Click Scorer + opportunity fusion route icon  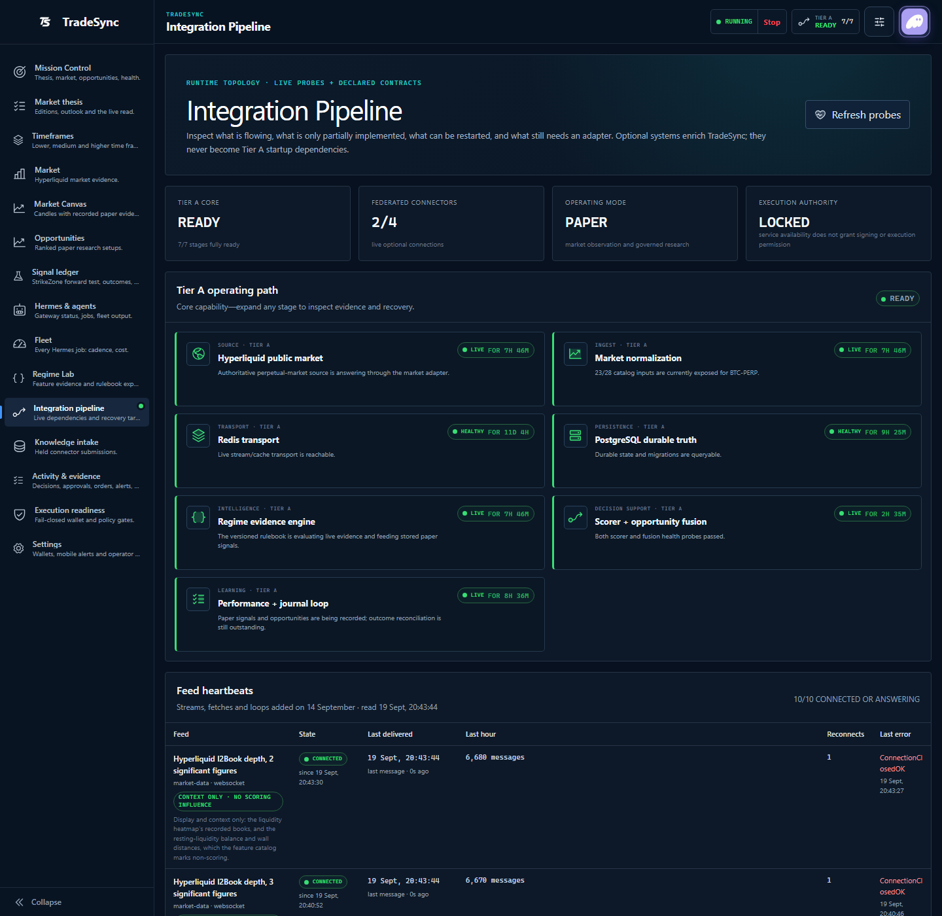coord(575,518)
